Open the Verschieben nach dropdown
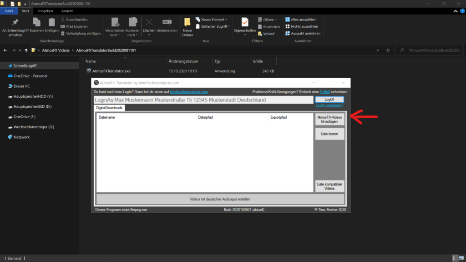The height and width of the screenshot is (262, 466). [114, 27]
